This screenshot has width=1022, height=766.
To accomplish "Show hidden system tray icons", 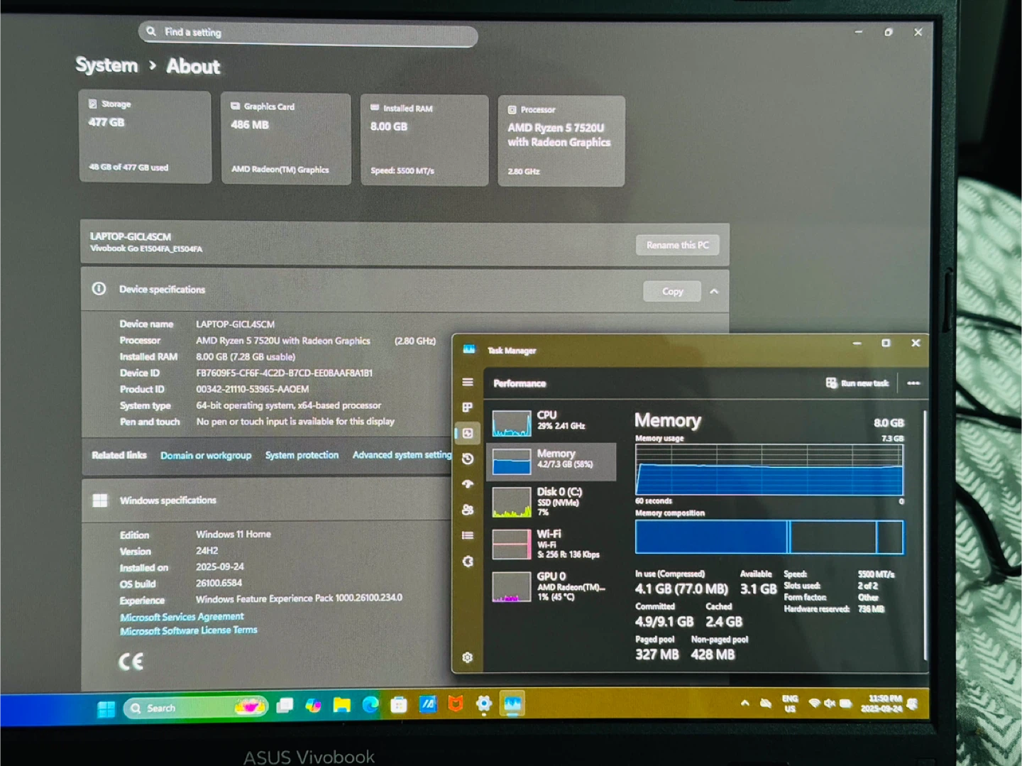I will click(x=744, y=704).
